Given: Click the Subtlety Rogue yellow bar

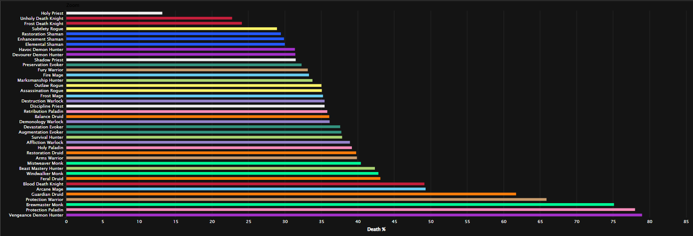Looking at the screenshot, I should pyautogui.click(x=171, y=29).
